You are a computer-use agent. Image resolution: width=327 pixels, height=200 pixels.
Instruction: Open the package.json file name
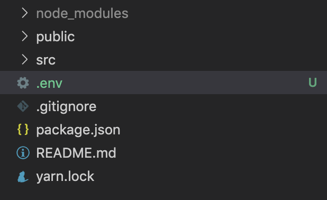(x=78, y=130)
